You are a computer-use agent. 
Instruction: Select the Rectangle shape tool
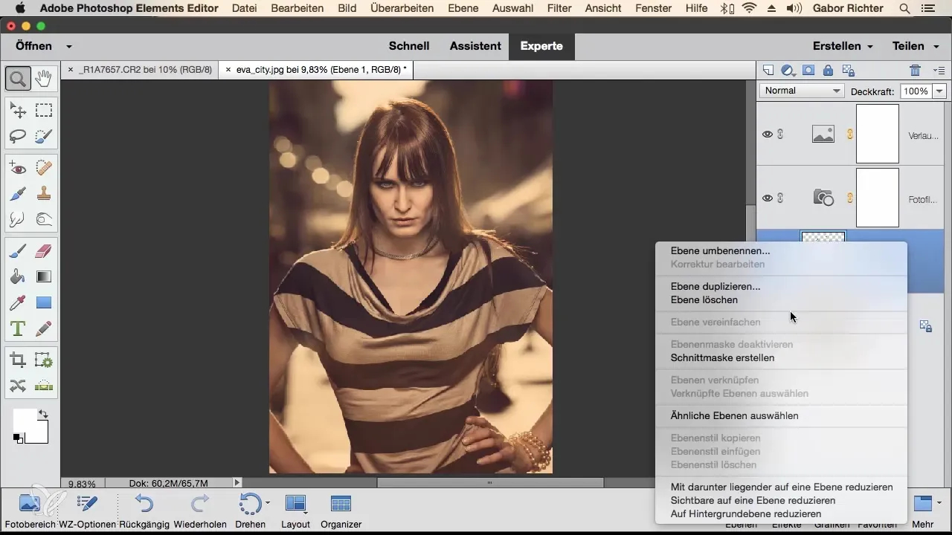[x=44, y=302]
